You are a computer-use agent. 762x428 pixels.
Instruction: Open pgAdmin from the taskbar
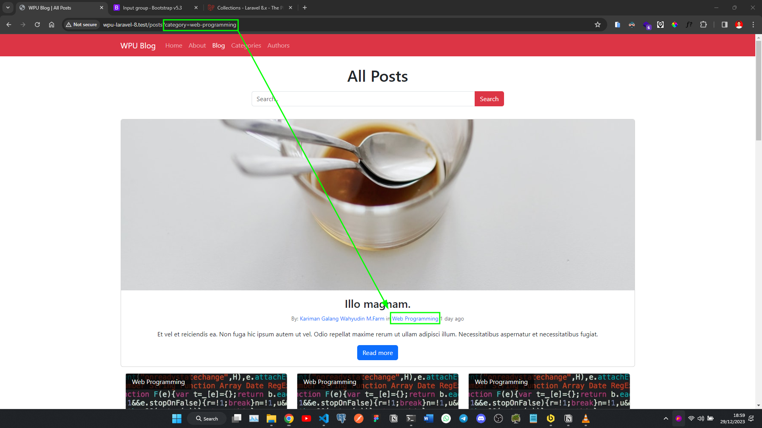pos(341,418)
